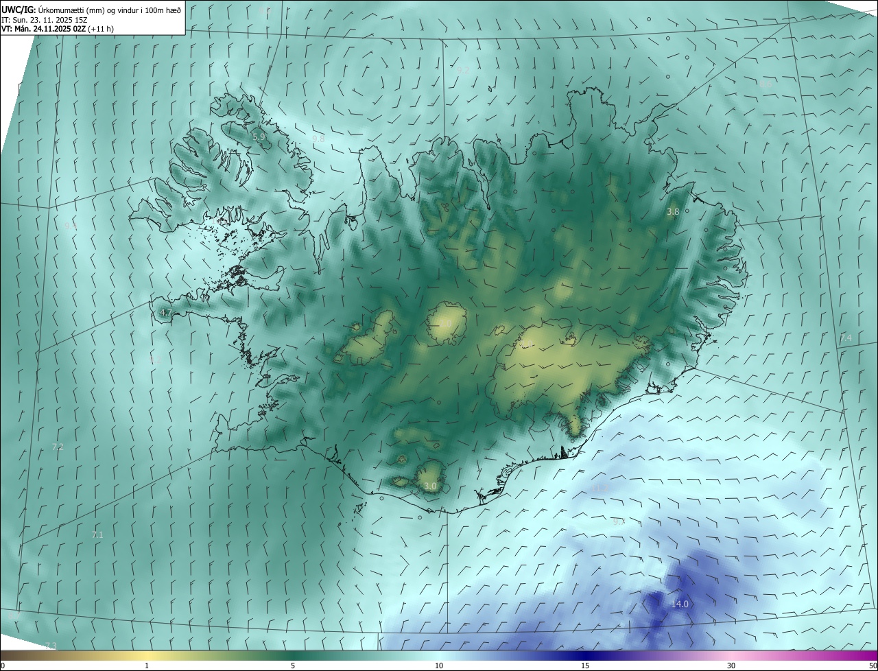
Task: Click the 4.7 value label on the peninsula
Action: (x=166, y=312)
